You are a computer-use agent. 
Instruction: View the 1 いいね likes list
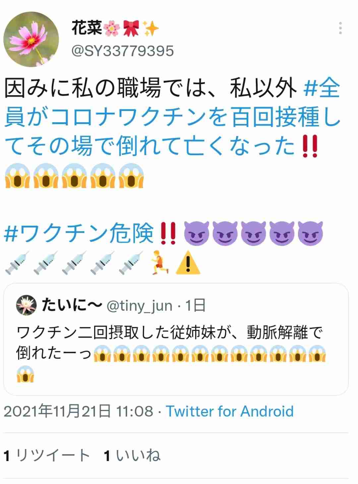[x=132, y=455]
